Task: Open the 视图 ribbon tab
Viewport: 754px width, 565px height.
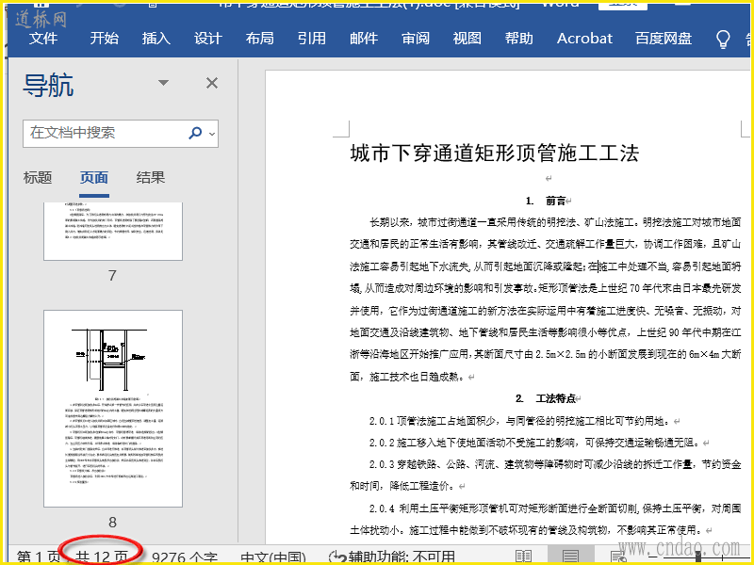Action: [x=467, y=39]
